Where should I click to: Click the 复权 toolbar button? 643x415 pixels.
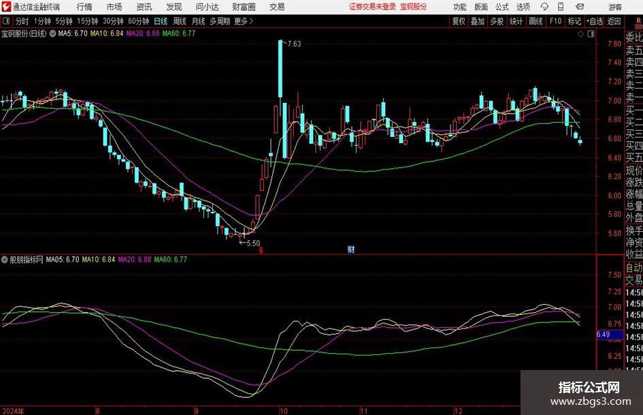pyautogui.click(x=459, y=21)
